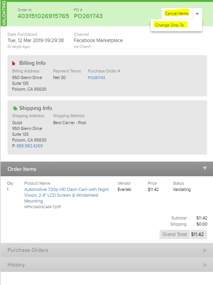Click the Evertek vendor name

[x=124, y=190]
